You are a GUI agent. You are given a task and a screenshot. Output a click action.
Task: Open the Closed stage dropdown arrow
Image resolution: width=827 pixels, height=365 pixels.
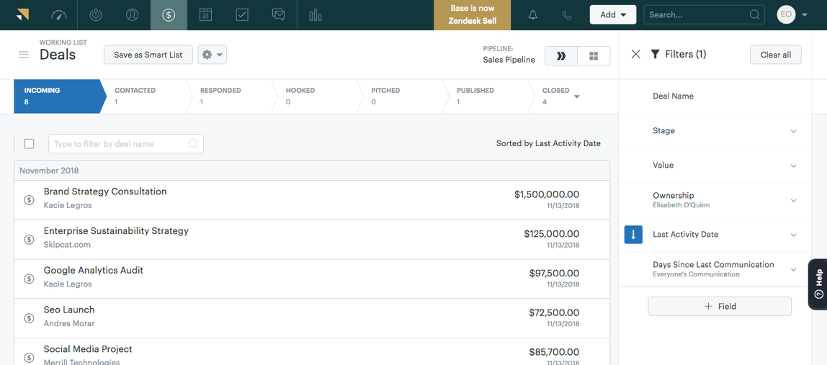click(576, 96)
